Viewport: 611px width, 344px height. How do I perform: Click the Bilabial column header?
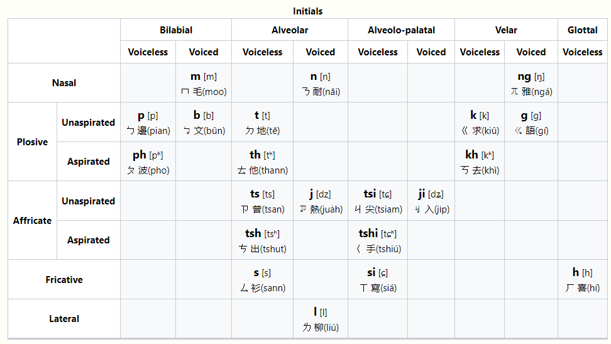click(176, 30)
